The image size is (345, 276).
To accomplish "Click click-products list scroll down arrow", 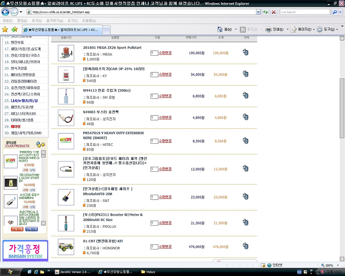I will click(x=43, y=223).
